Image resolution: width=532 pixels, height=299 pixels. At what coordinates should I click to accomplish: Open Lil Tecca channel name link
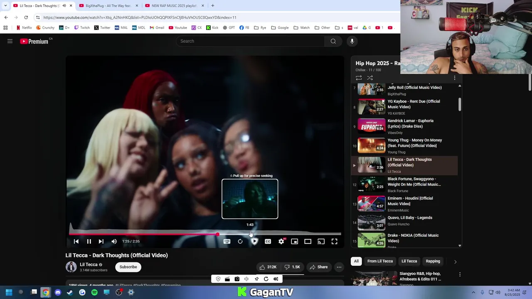[89, 265]
